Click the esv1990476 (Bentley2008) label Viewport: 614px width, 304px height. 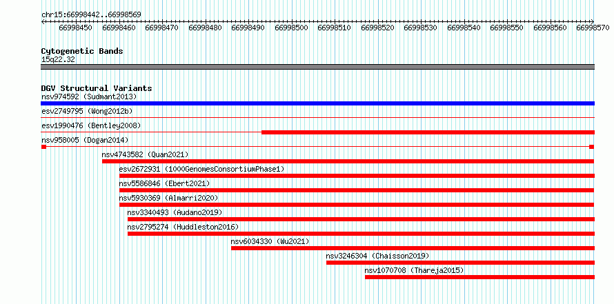click(x=91, y=125)
